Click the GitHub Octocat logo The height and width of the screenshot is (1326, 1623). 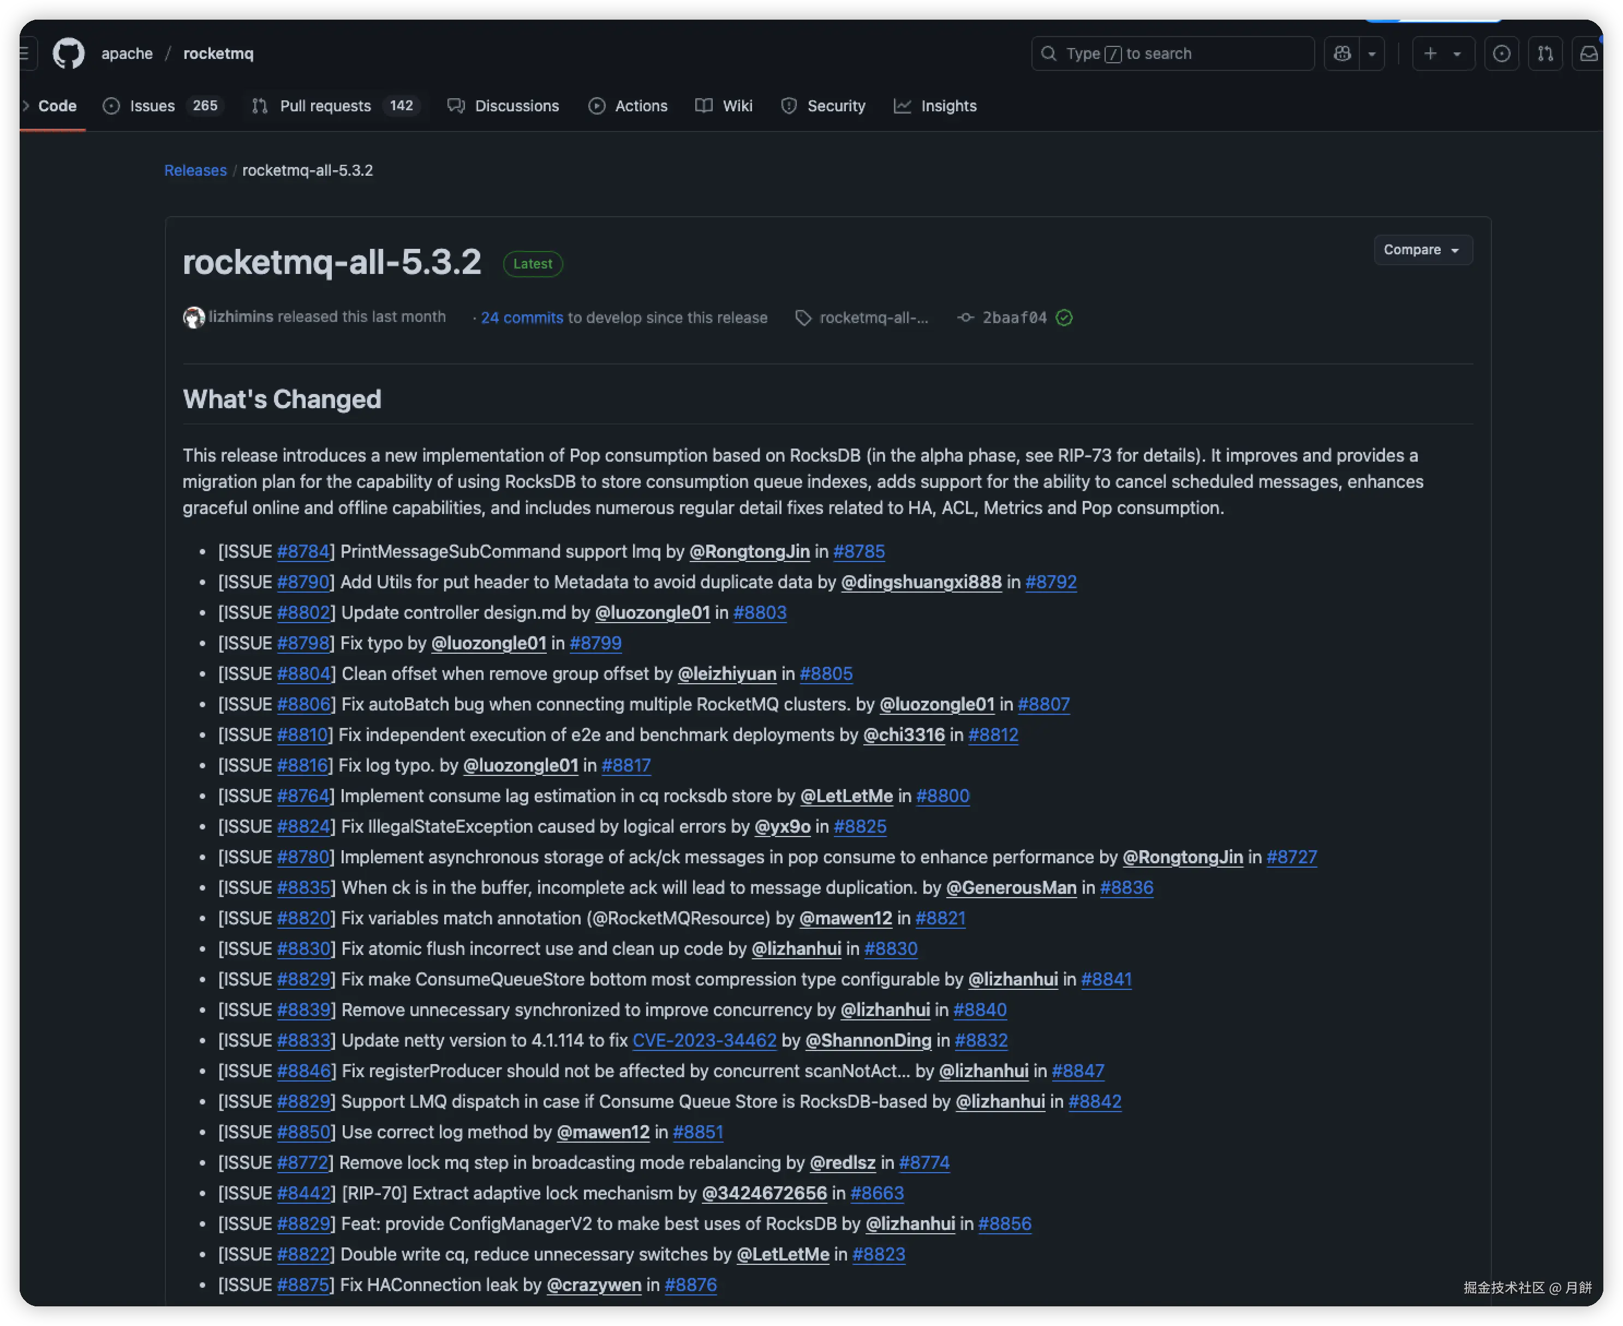68,53
